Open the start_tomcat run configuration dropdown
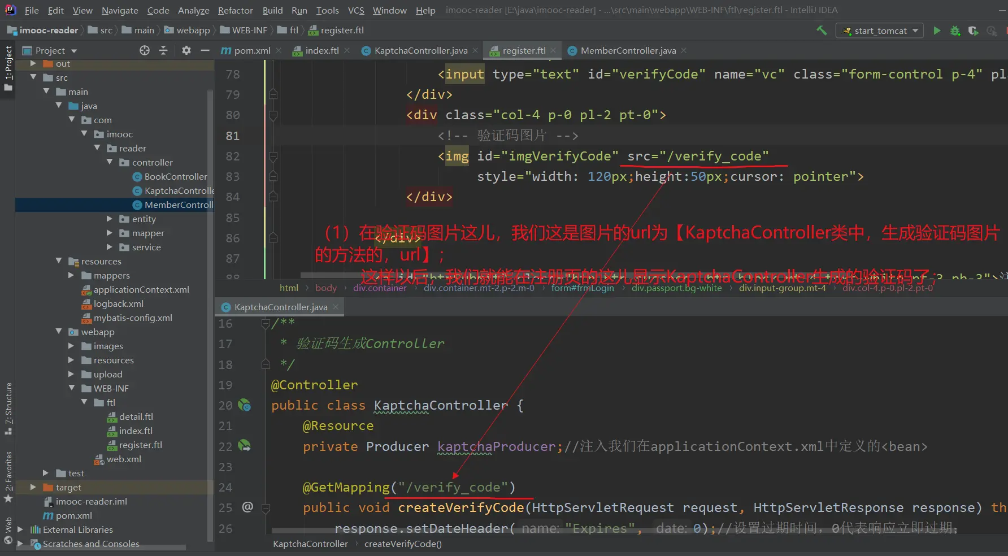Screen dimensions: 1008x556 click(879, 31)
